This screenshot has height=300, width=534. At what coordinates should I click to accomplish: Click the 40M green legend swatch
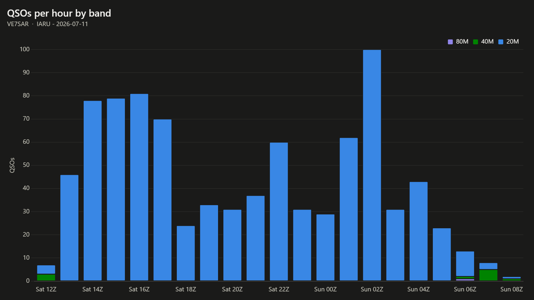coord(476,42)
